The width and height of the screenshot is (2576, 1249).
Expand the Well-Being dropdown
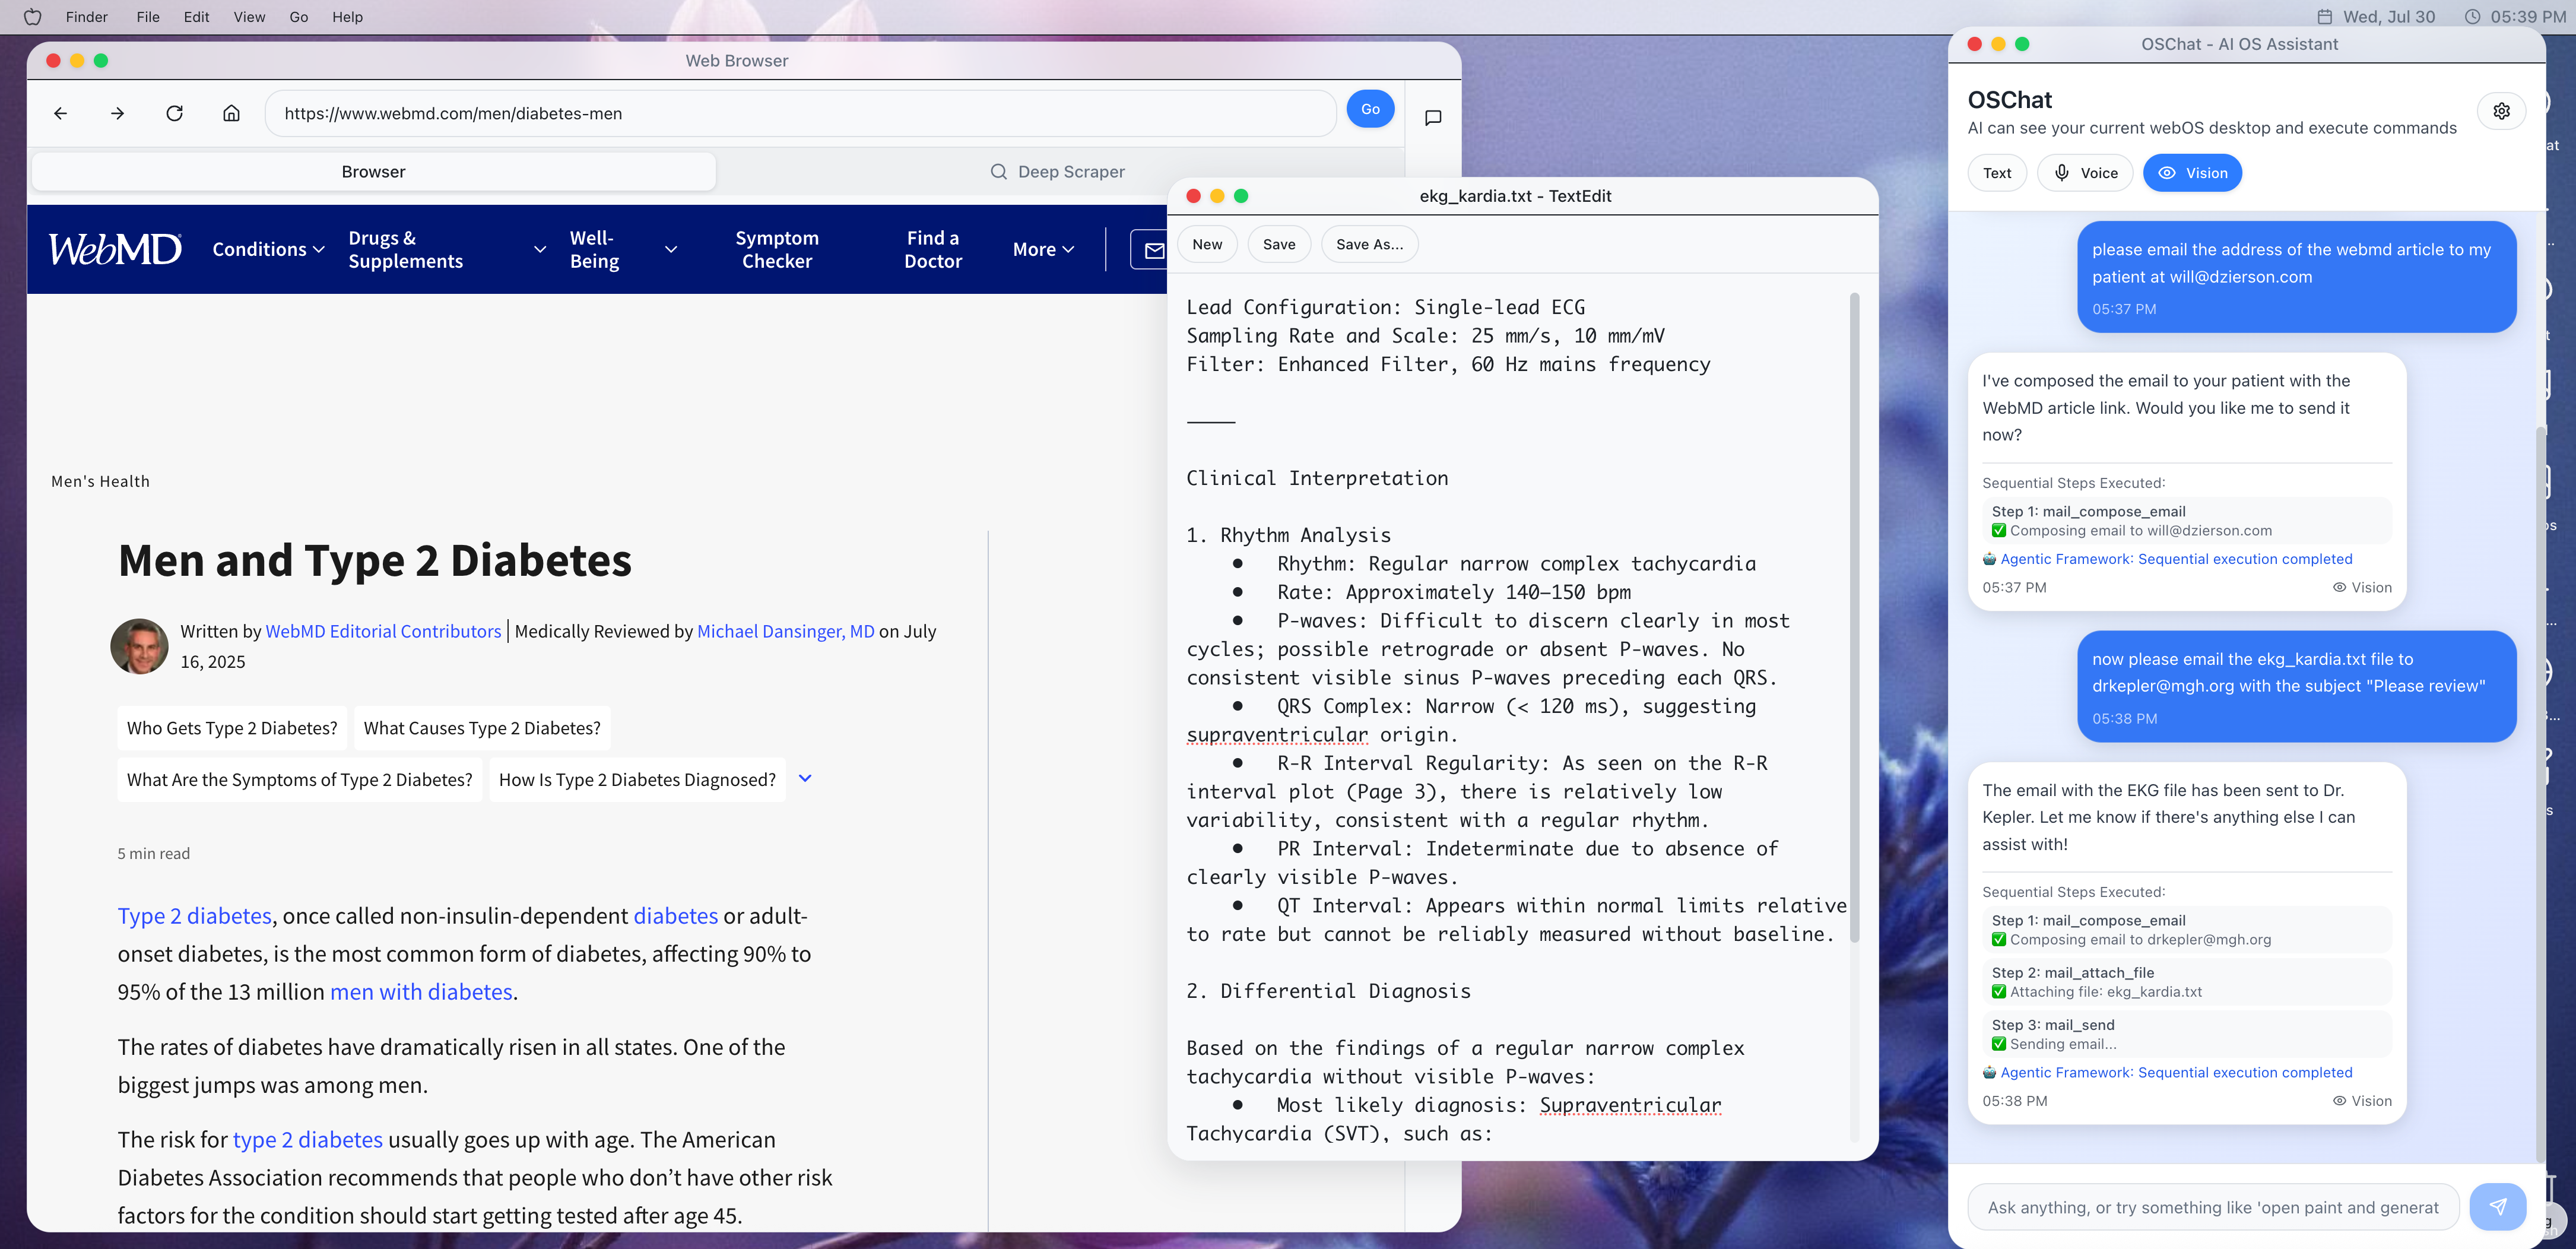(623, 249)
